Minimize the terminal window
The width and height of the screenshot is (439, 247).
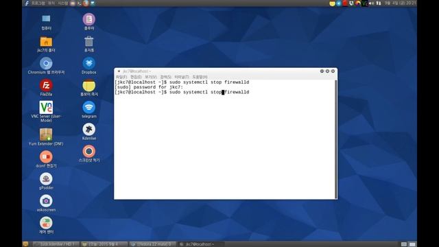click(x=322, y=71)
